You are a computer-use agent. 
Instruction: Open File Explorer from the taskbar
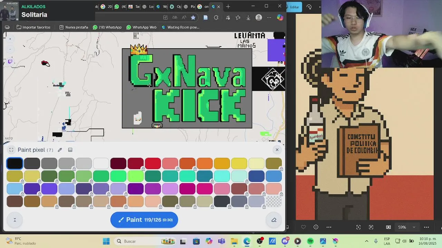click(x=234, y=241)
